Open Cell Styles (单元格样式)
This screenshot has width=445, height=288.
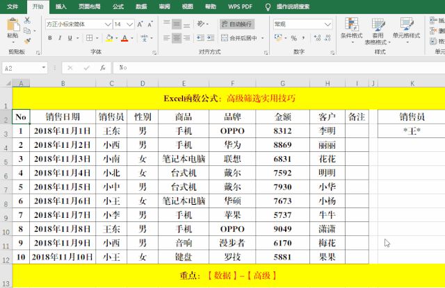[406, 30]
